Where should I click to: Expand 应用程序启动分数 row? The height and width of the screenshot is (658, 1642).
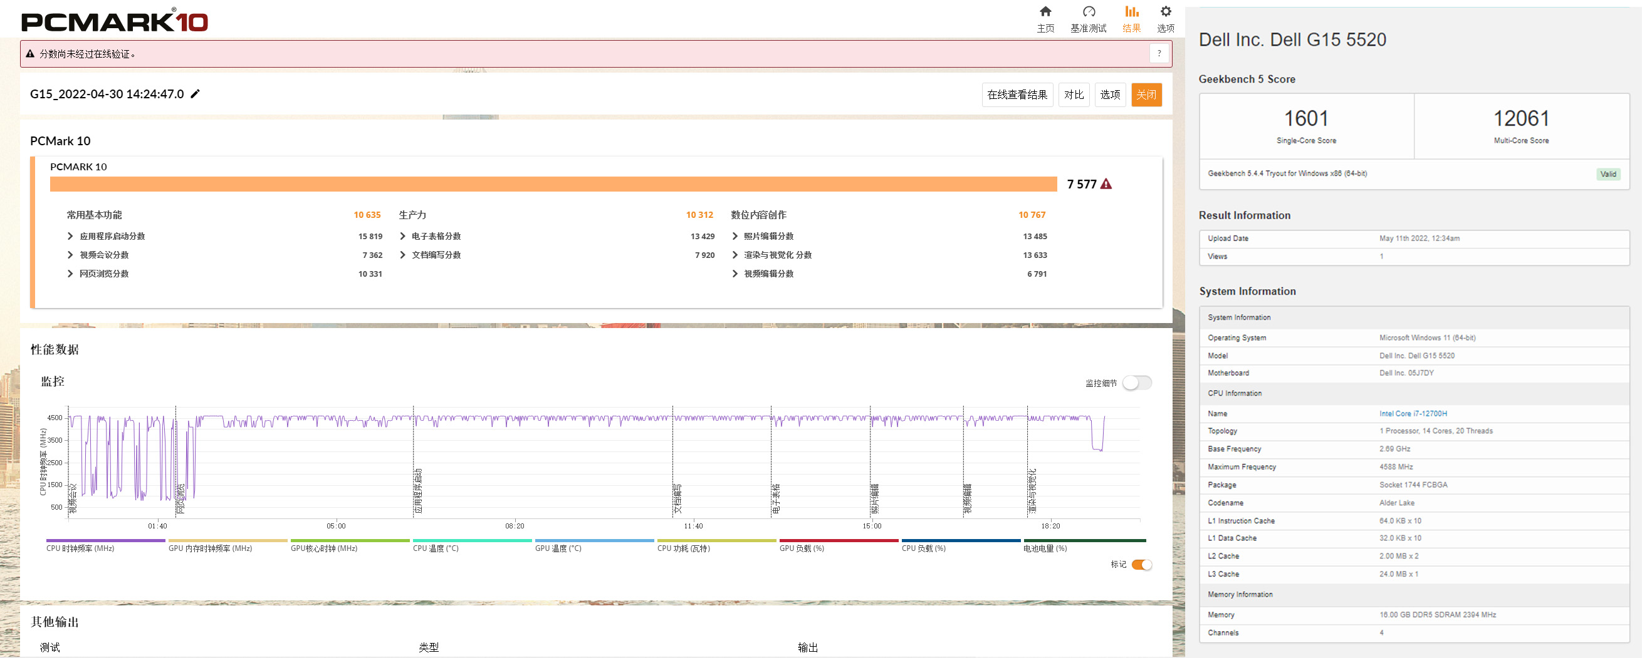[71, 236]
